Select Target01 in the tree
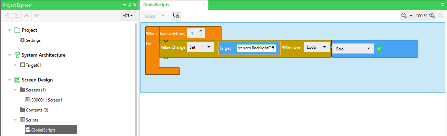 pyautogui.click(x=33, y=65)
